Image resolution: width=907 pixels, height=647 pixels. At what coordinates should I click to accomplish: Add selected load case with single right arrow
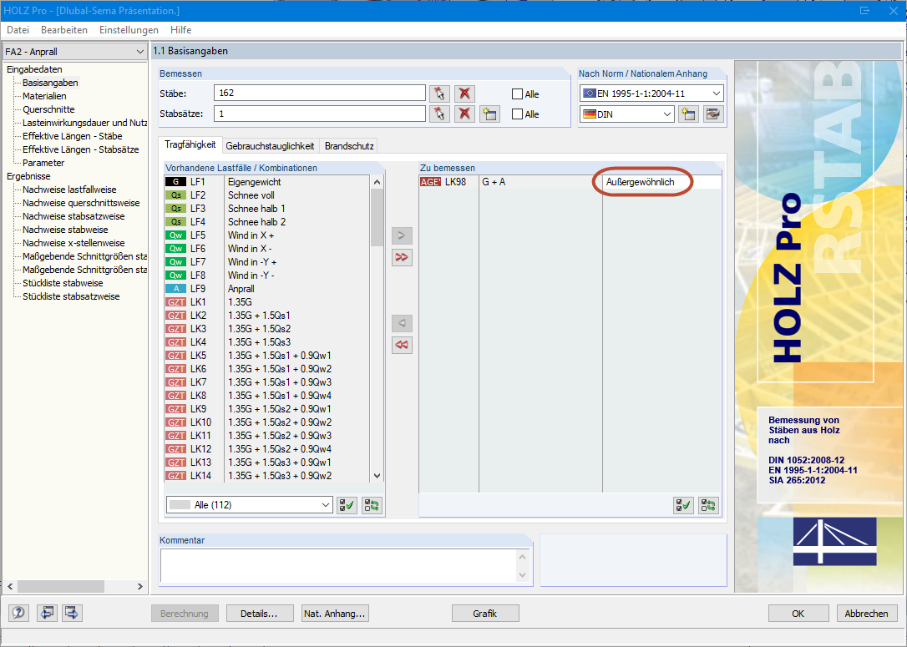tap(402, 236)
